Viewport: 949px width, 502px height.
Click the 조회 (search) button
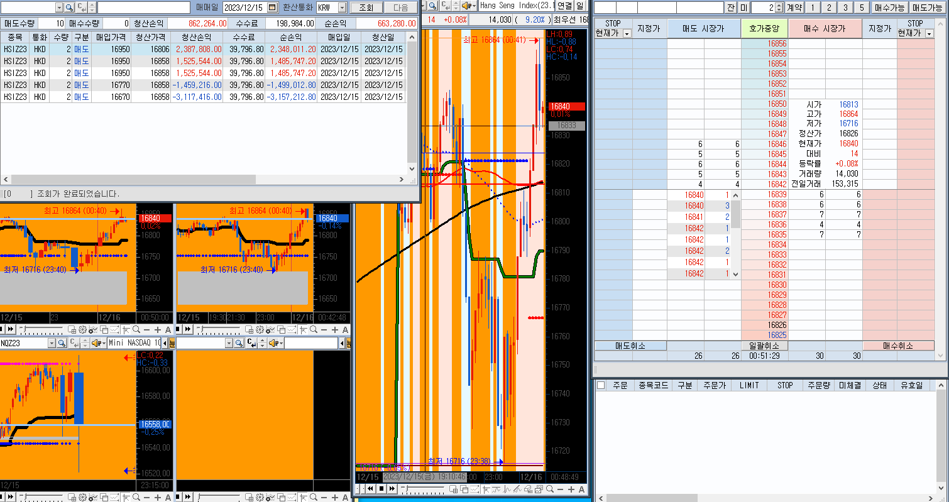coord(366,8)
